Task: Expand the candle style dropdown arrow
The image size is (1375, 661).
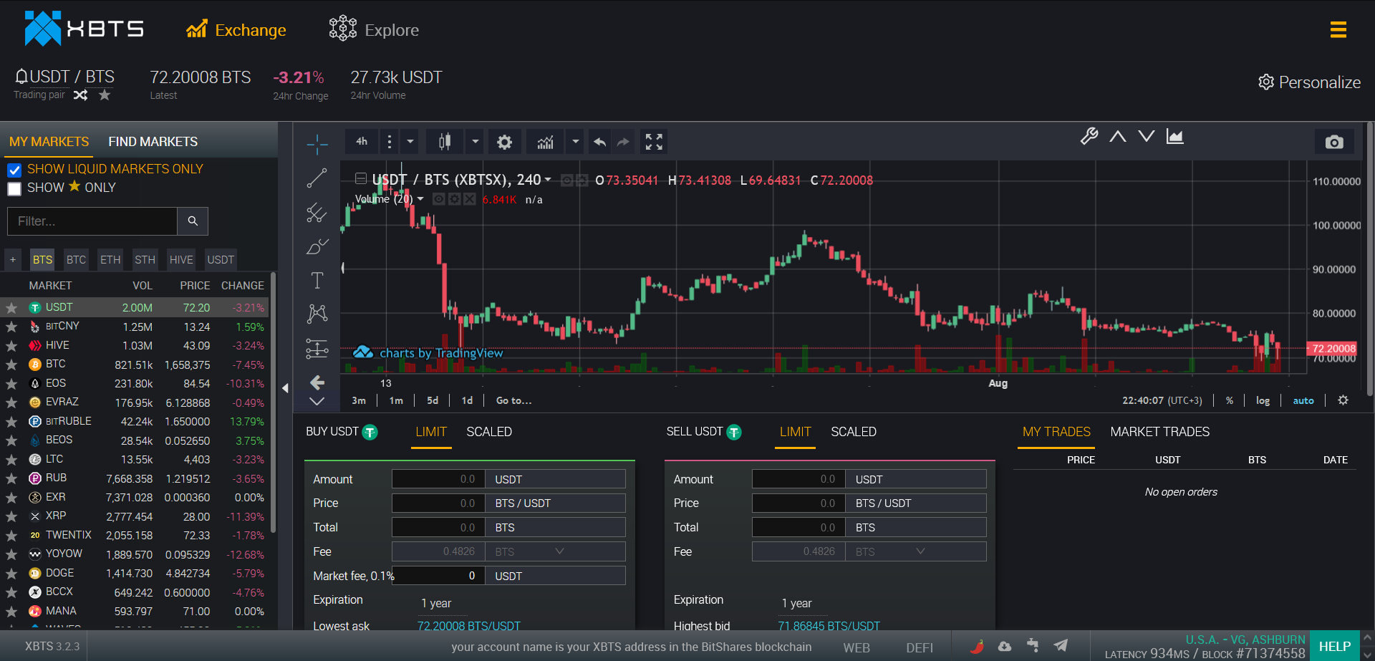Action: (x=475, y=142)
